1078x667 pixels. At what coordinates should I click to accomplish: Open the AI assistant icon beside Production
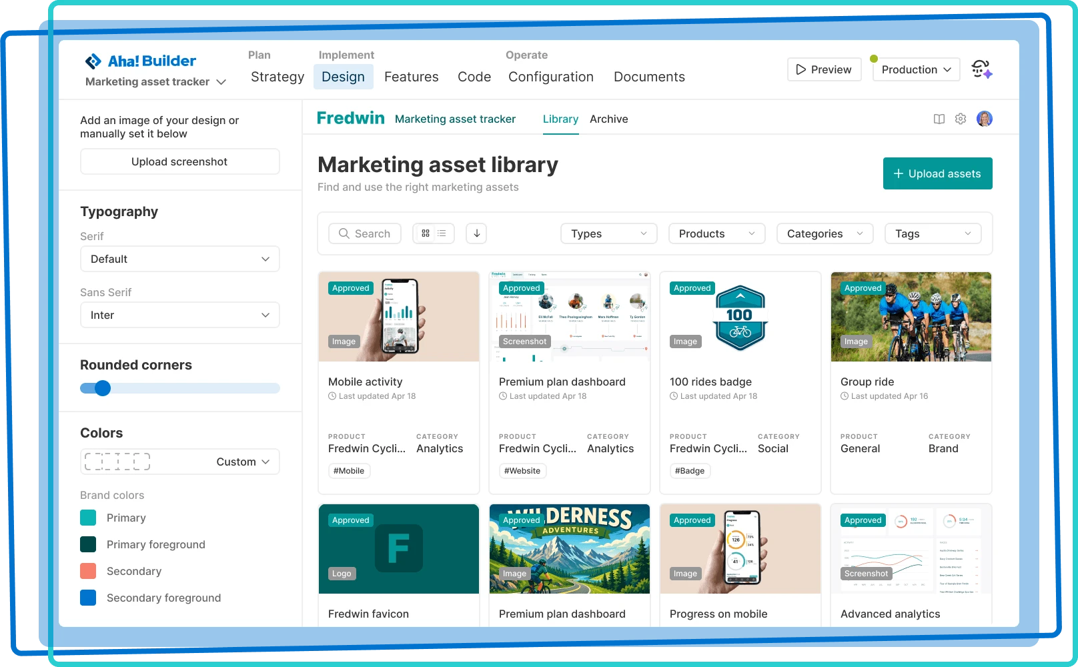982,69
